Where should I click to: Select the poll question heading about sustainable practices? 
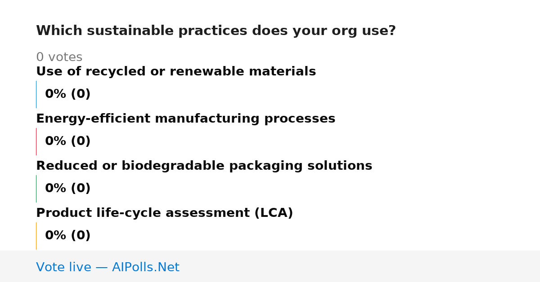(216, 31)
